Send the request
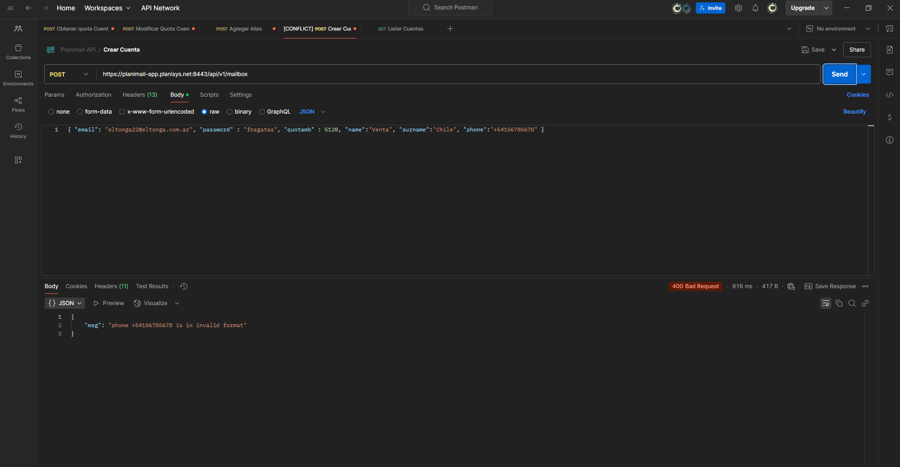Viewport: 900px width, 467px height. coord(839,74)
